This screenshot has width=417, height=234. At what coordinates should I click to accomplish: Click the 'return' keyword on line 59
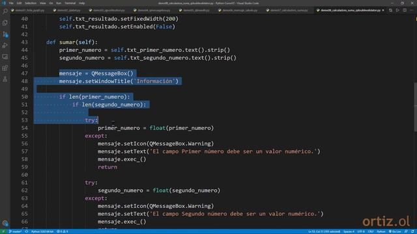108,167
